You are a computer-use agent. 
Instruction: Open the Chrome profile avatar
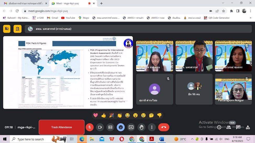[x=244, y=11]
